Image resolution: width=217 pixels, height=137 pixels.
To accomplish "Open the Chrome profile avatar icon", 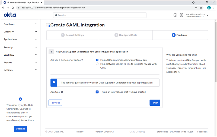I will [209, 8].
